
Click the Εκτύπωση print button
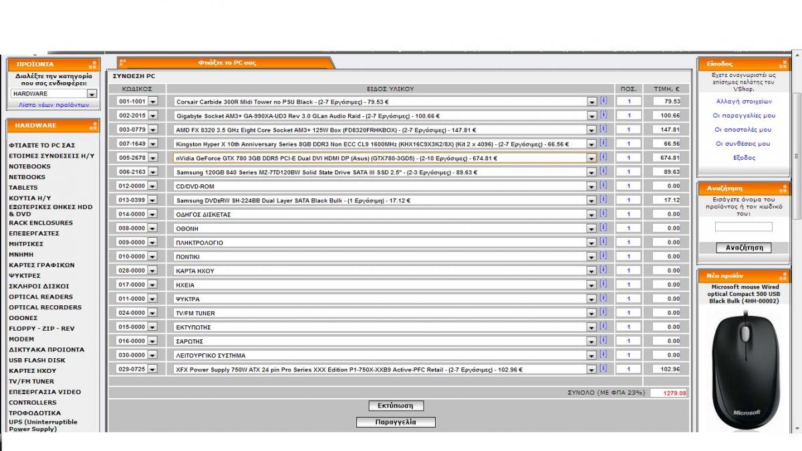[396, 406]
